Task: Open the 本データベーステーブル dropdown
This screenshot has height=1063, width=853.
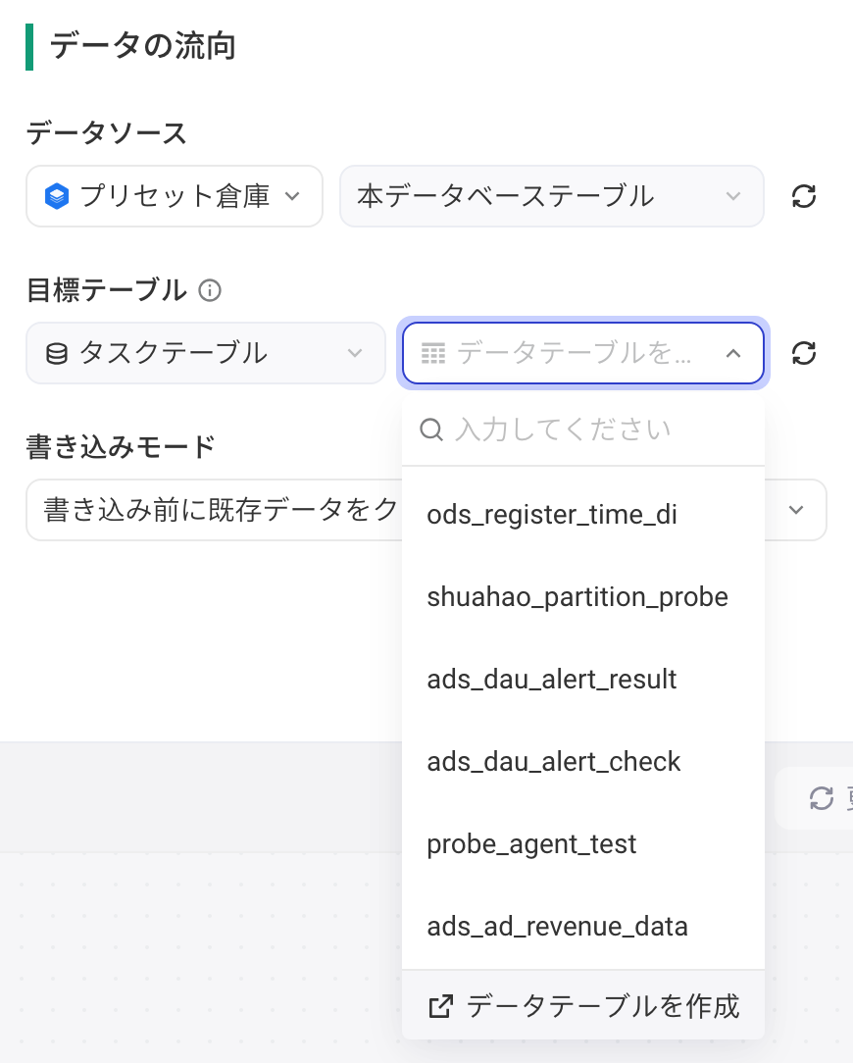Action: (x=551, y=196)
